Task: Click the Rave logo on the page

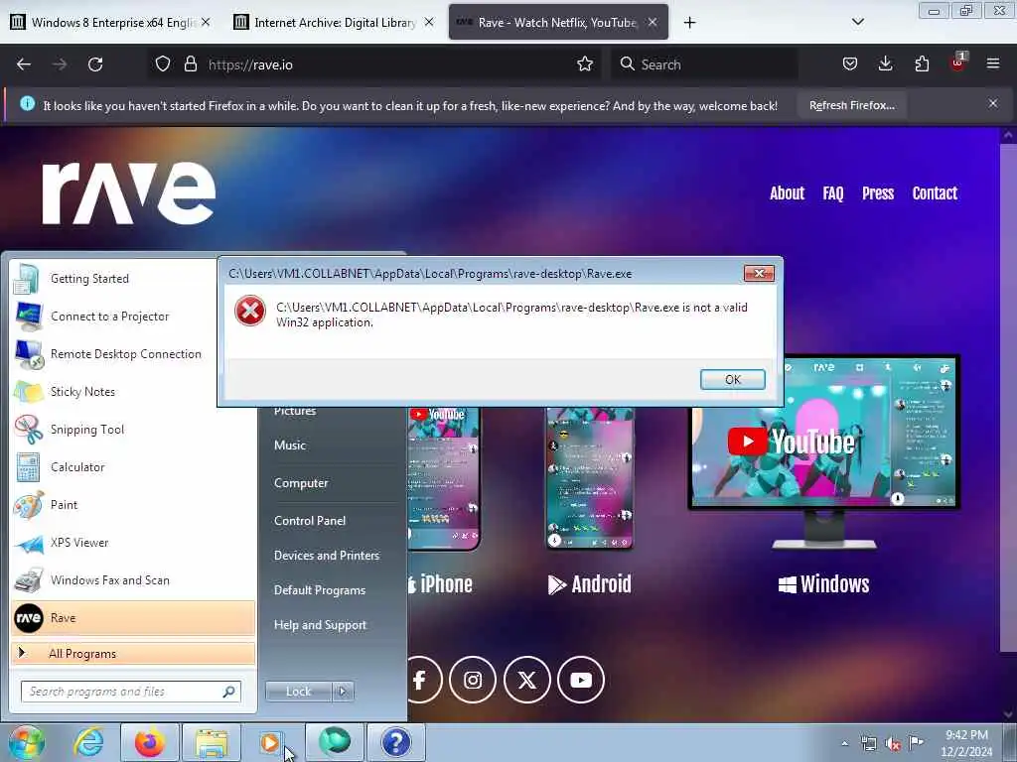Action: pyautogui.click(x=128, y=192)
